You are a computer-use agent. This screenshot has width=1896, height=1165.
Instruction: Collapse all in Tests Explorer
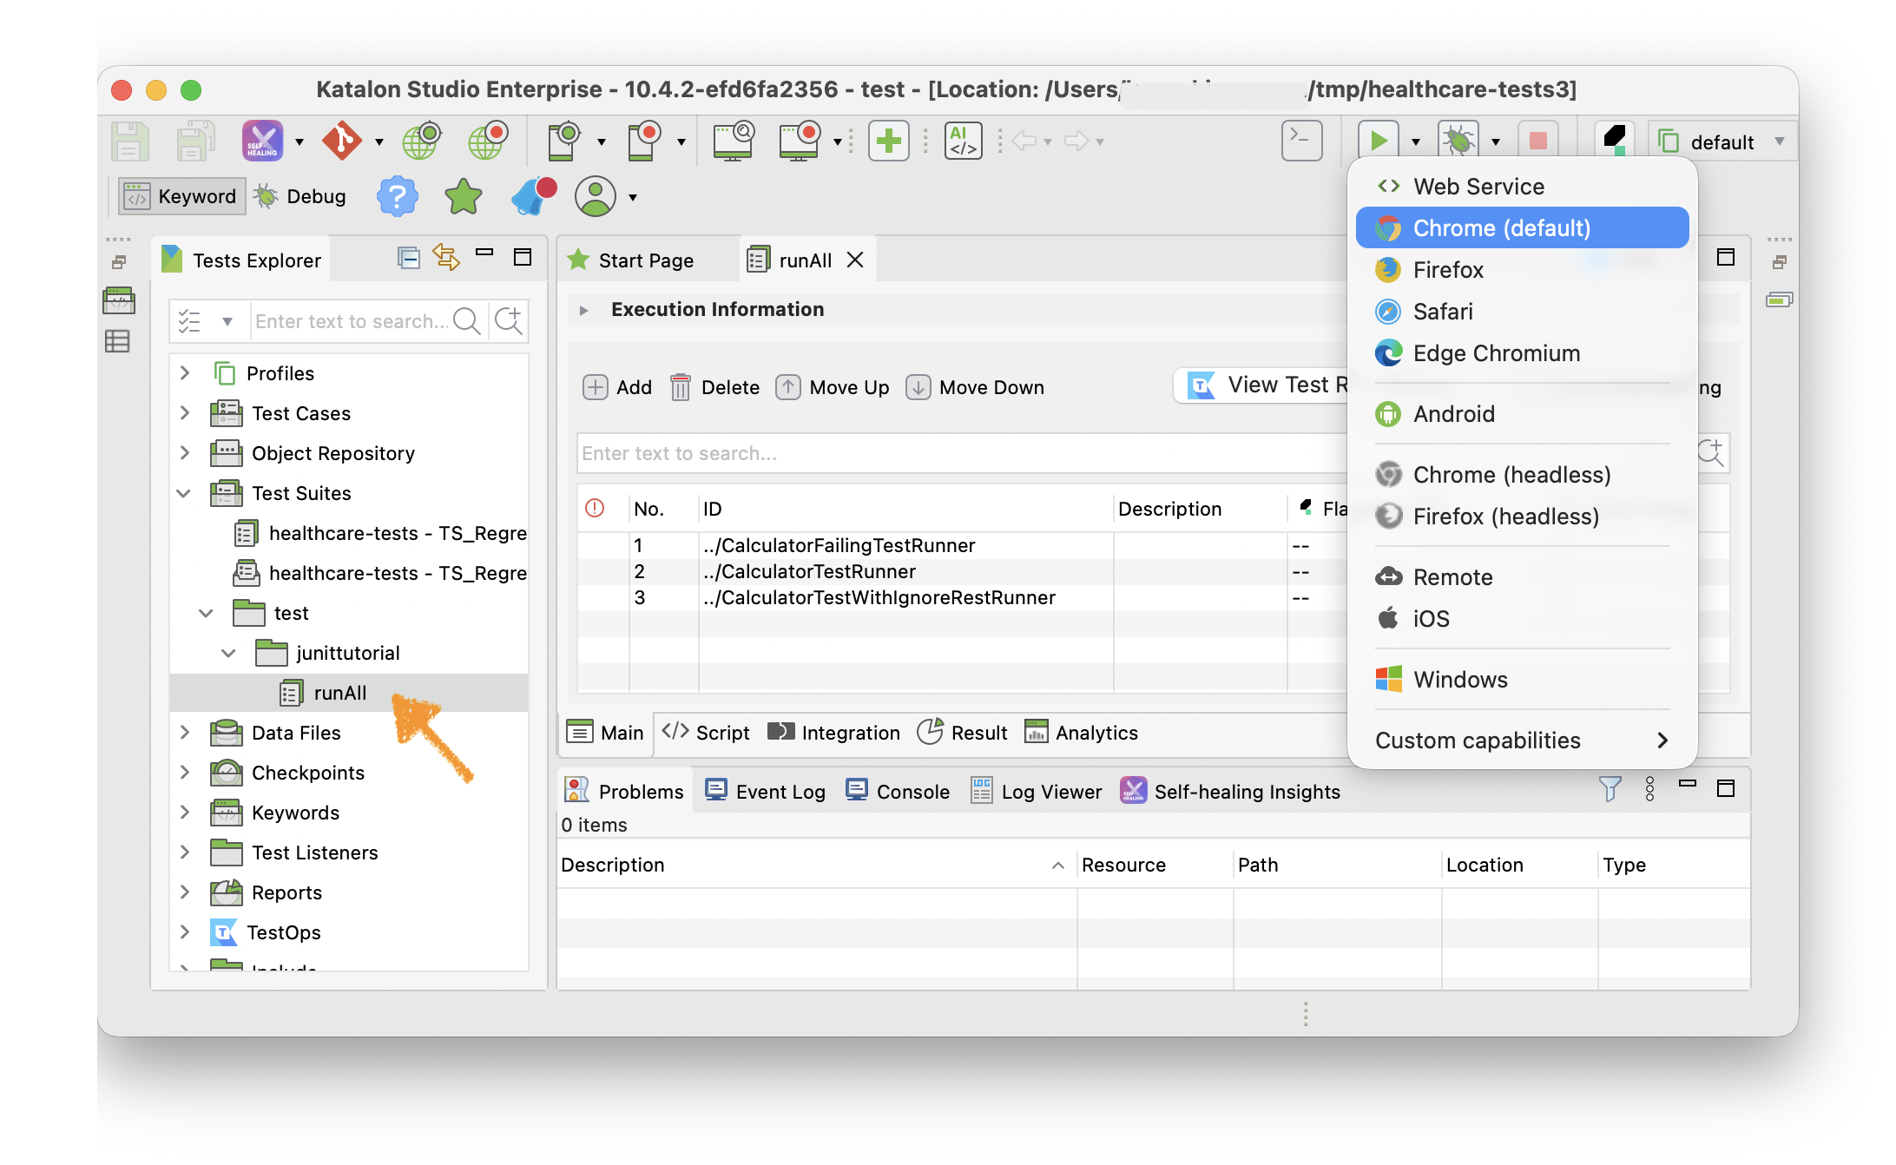tap(408, 258)
